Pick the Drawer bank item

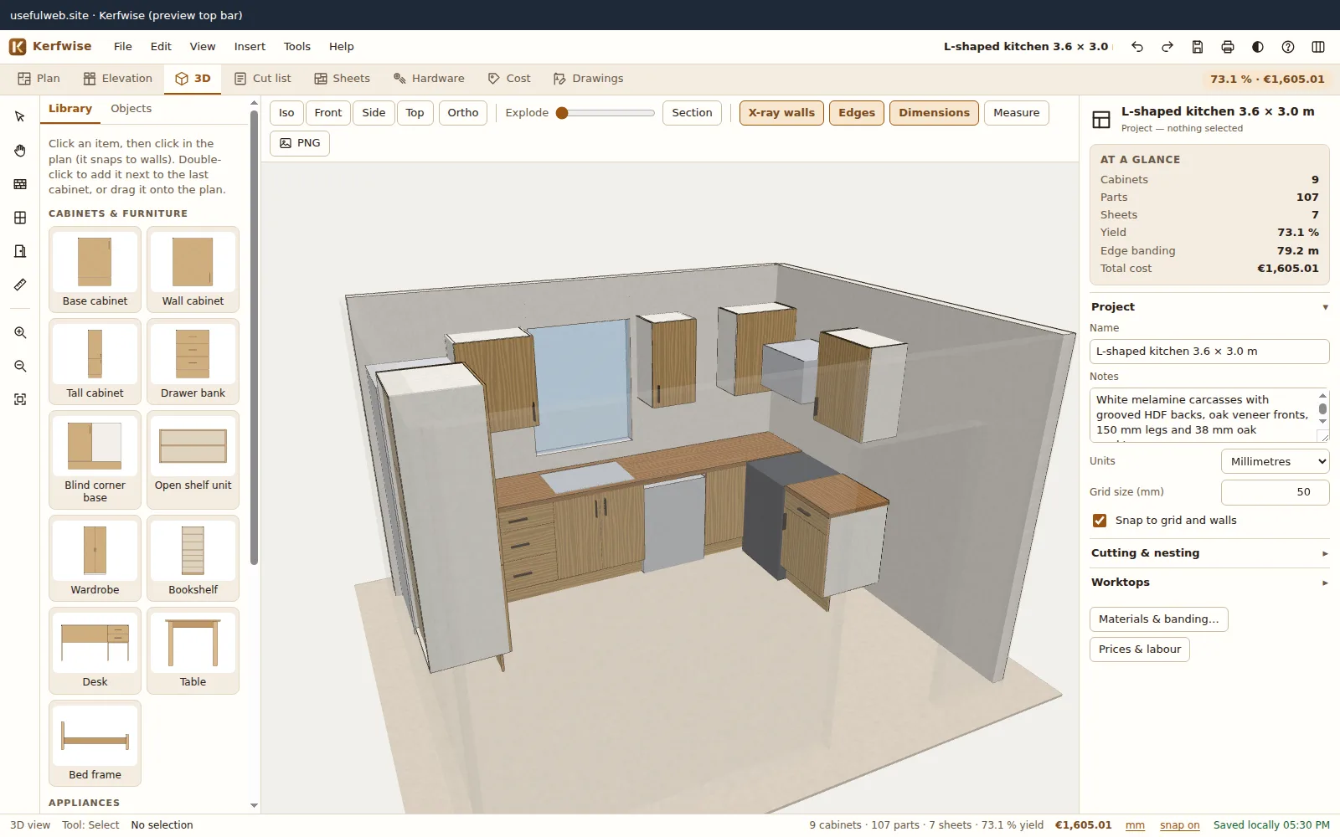point(193,362)
